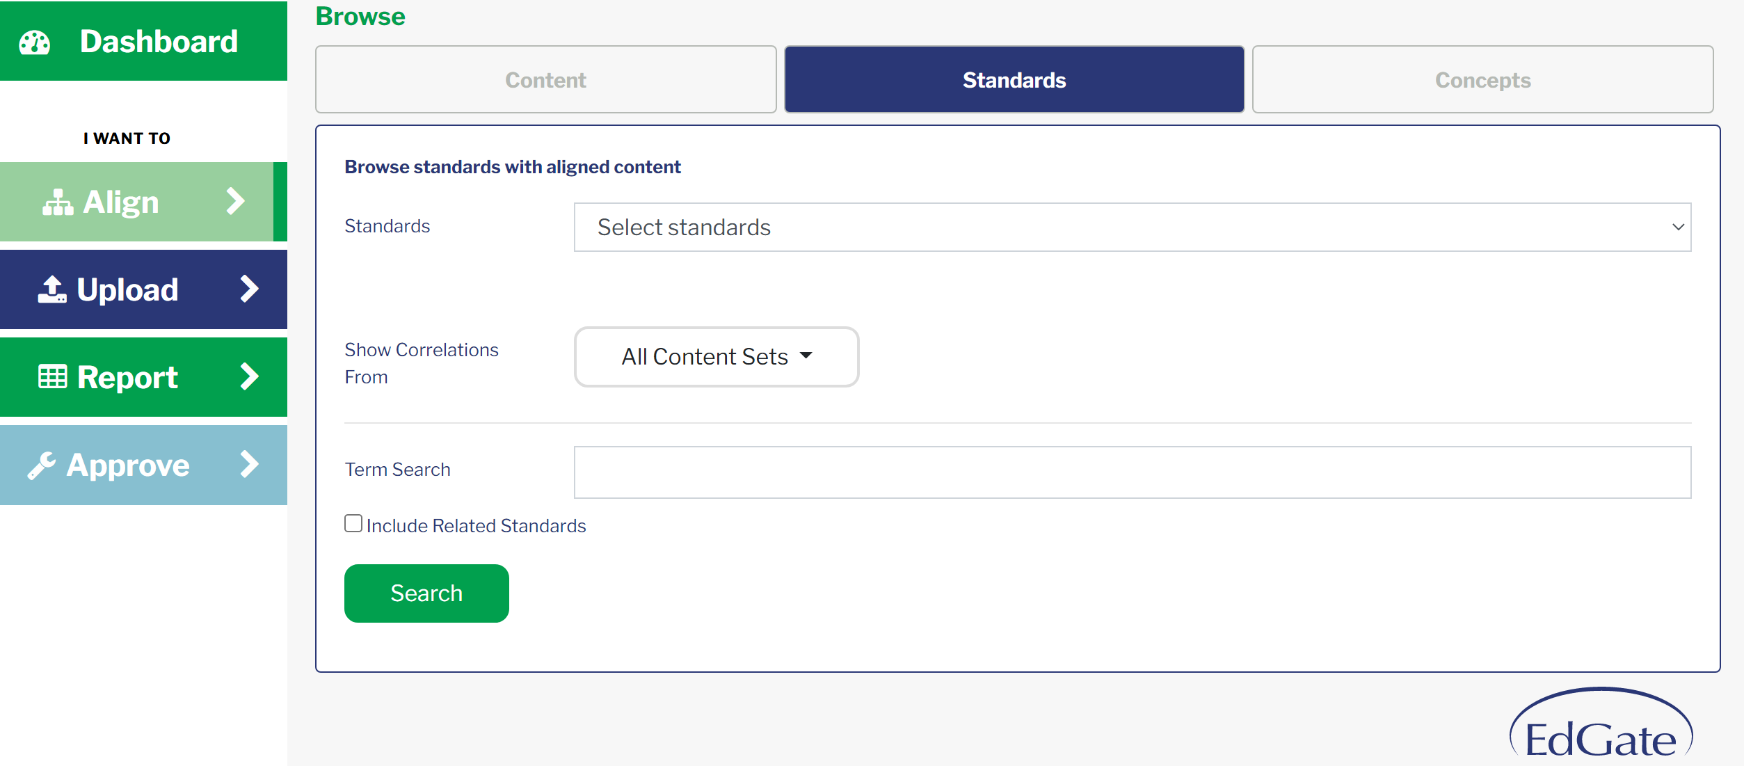Switch to the Concepts tab
This screenshot has height=766, width=1744.
(x=1483, y=79)
